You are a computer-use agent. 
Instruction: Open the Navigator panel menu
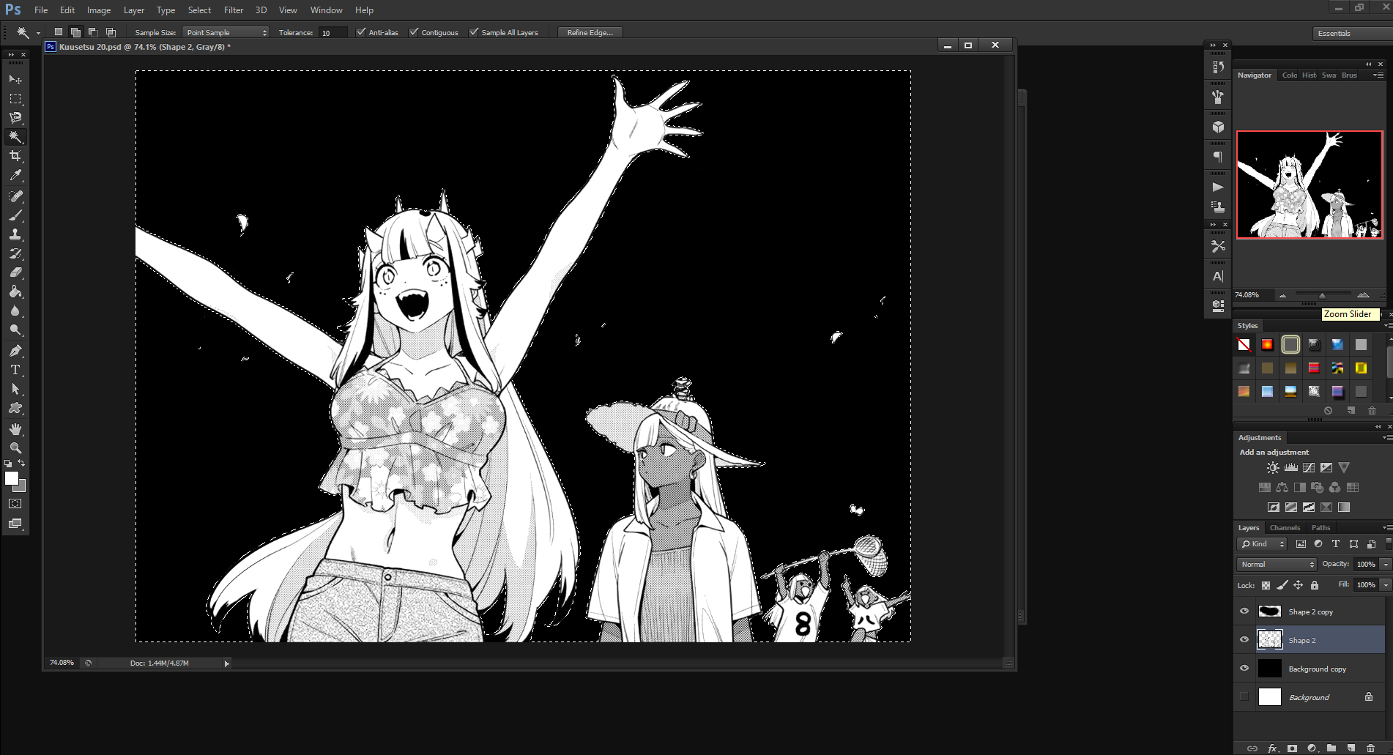click(1378, 75)
